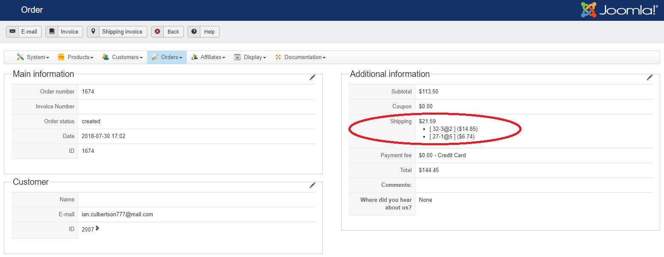
Task: Click the Affiliates icon
Action: [194, 57]
